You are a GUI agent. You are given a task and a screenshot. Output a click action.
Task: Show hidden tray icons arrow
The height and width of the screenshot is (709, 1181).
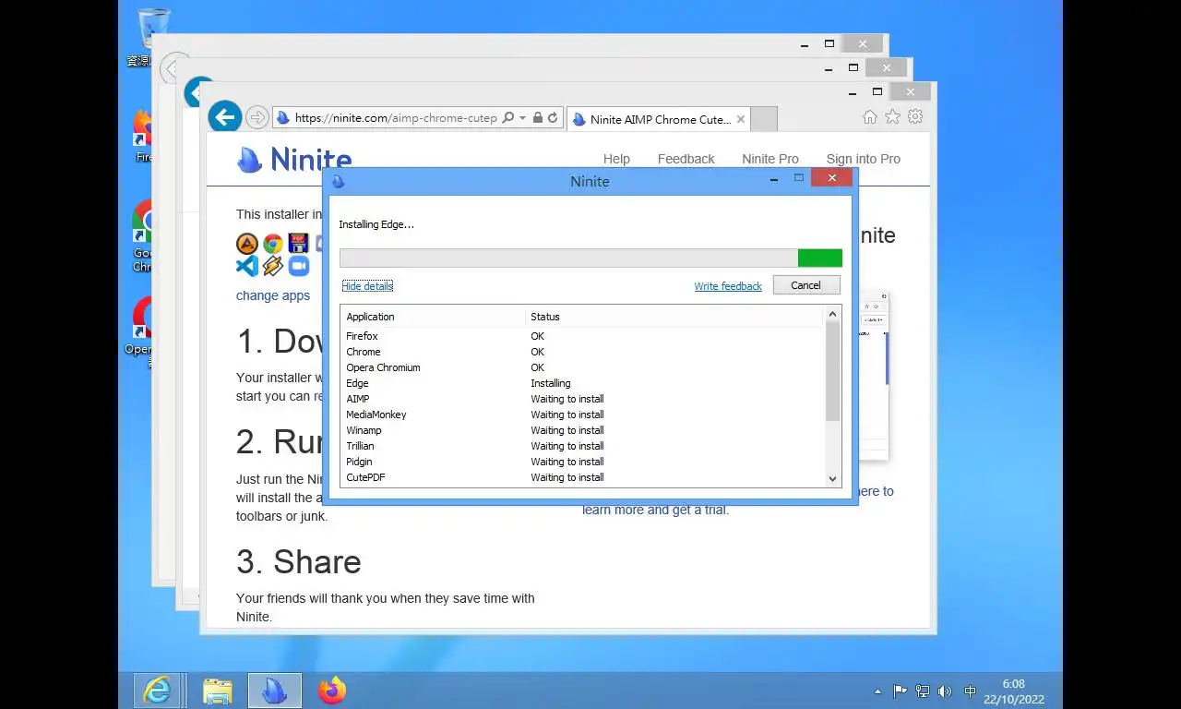[877, 691]
